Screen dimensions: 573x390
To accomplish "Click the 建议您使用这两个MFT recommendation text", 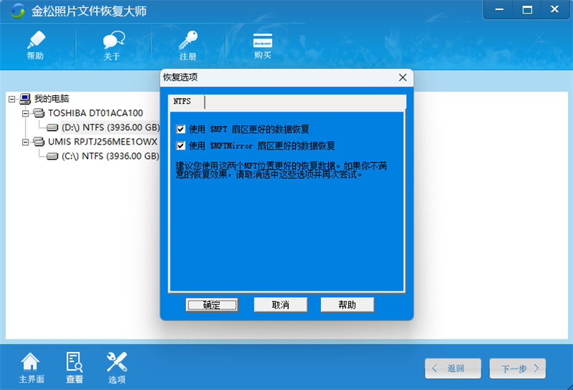I will pos(281,170).
